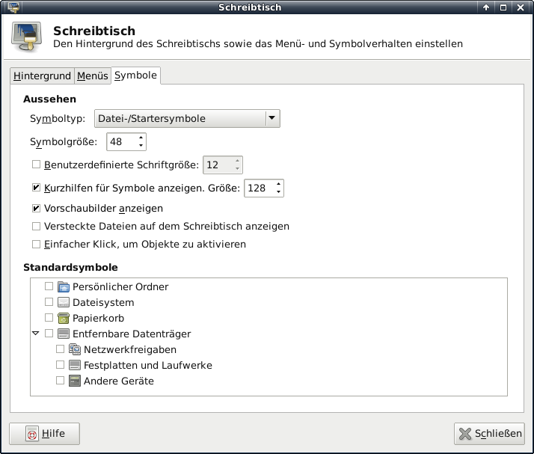Open the Symboltyp dropdown
This screenshot has height=454, width=534.
(272, 118)
